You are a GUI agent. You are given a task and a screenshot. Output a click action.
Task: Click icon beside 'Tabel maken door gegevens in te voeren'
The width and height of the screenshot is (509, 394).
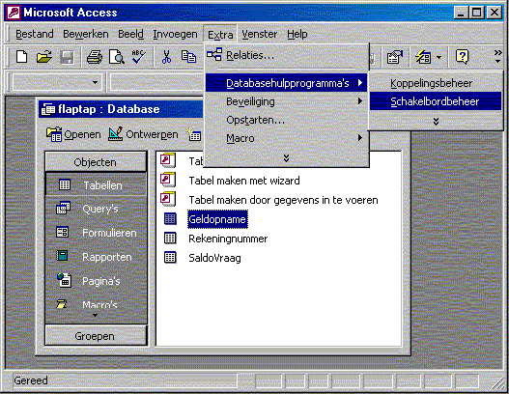click(168, 199)
